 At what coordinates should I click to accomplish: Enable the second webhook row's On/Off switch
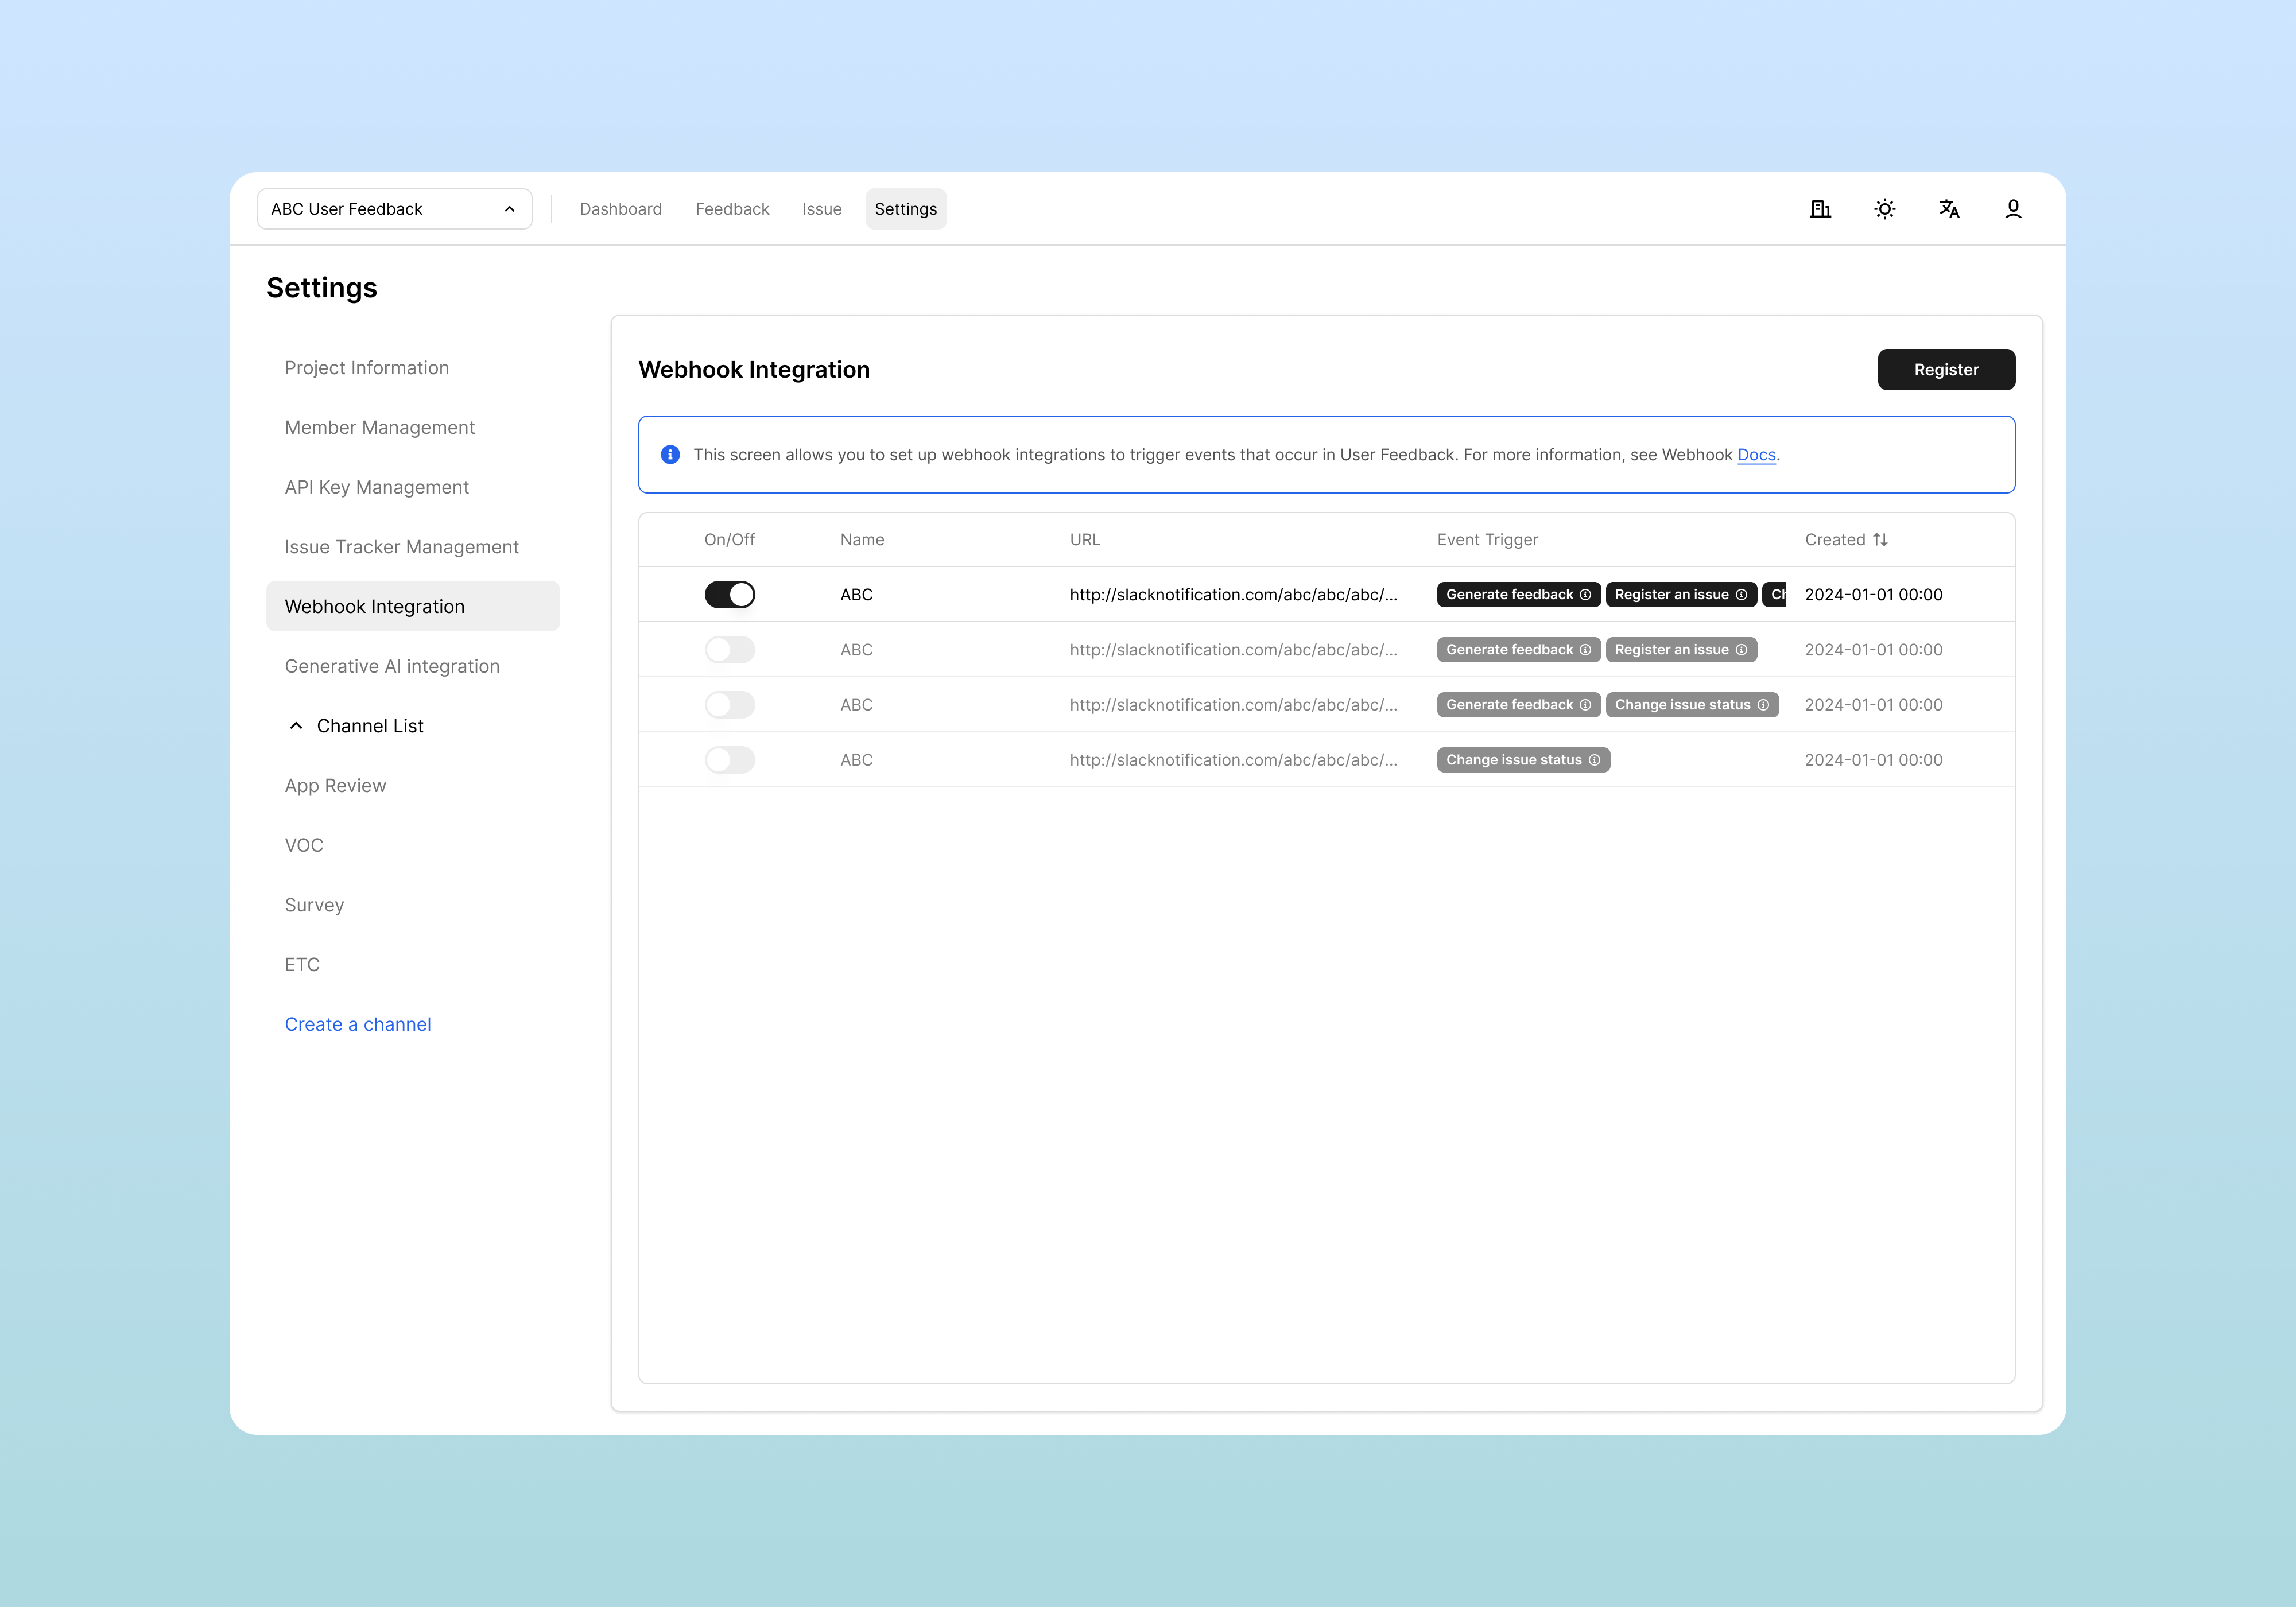[x=730, y=649]
